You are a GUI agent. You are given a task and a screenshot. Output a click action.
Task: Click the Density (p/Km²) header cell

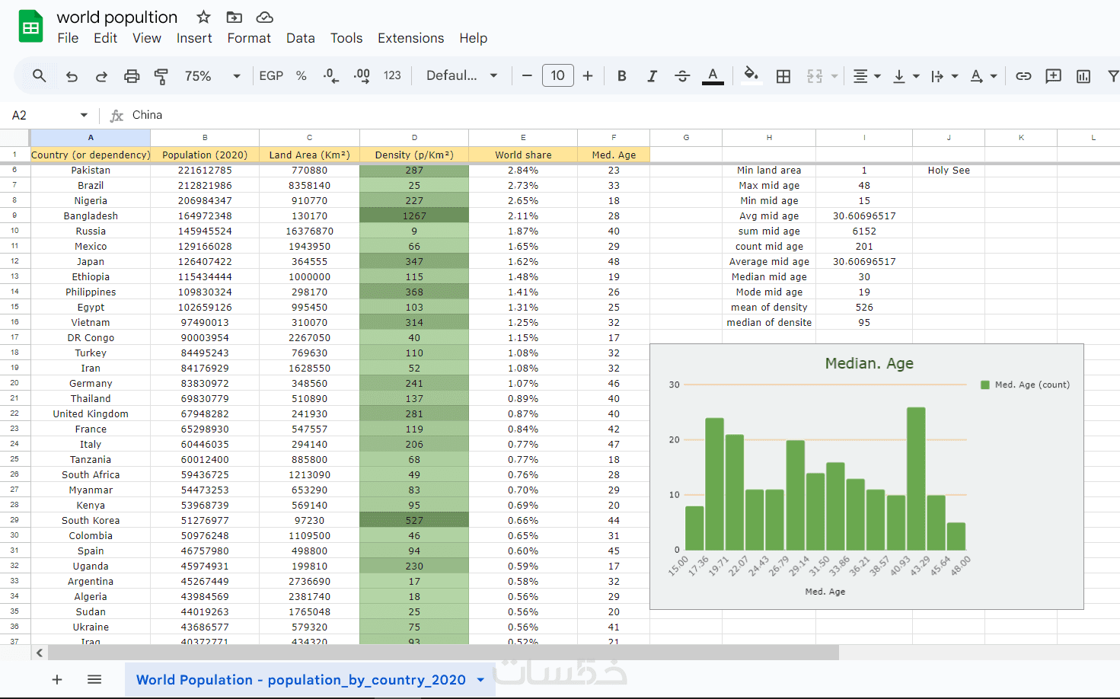coord(414,155)
